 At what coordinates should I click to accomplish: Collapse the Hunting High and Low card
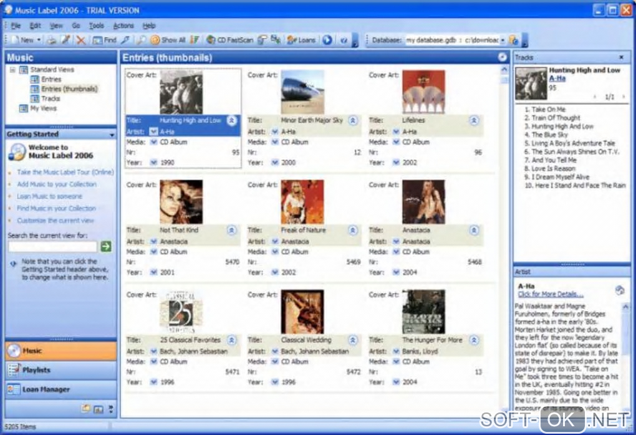coord(231,120)
